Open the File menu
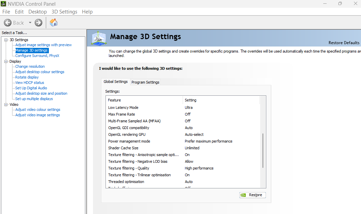361x214 pixels. tap(6, 12)
